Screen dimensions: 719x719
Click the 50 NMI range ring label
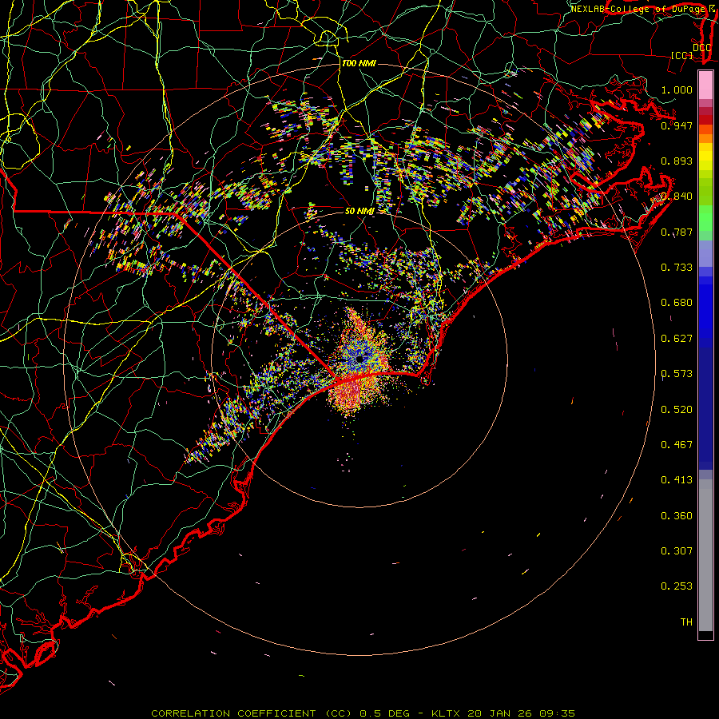coord(359,211)
